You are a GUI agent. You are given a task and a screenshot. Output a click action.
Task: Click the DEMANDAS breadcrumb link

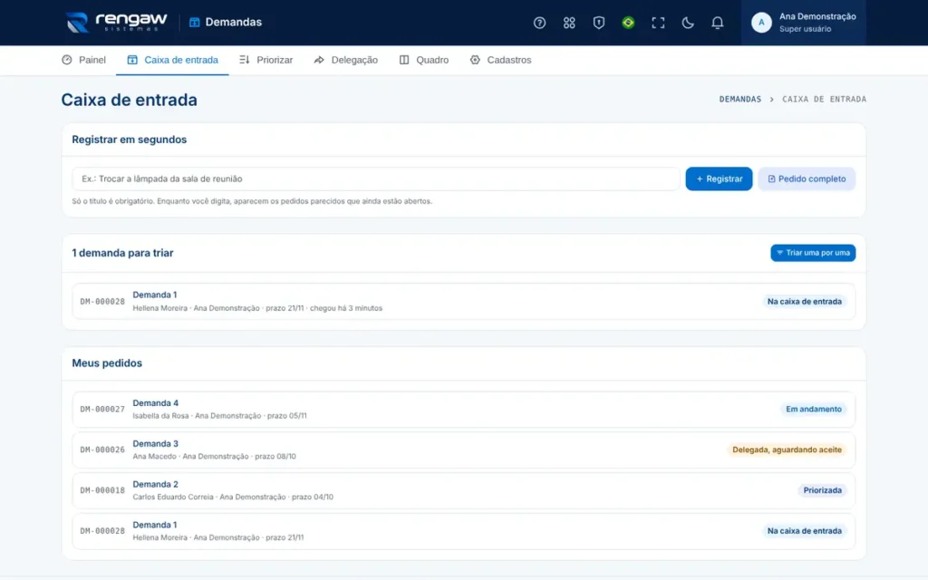click(x=739, y=100)
